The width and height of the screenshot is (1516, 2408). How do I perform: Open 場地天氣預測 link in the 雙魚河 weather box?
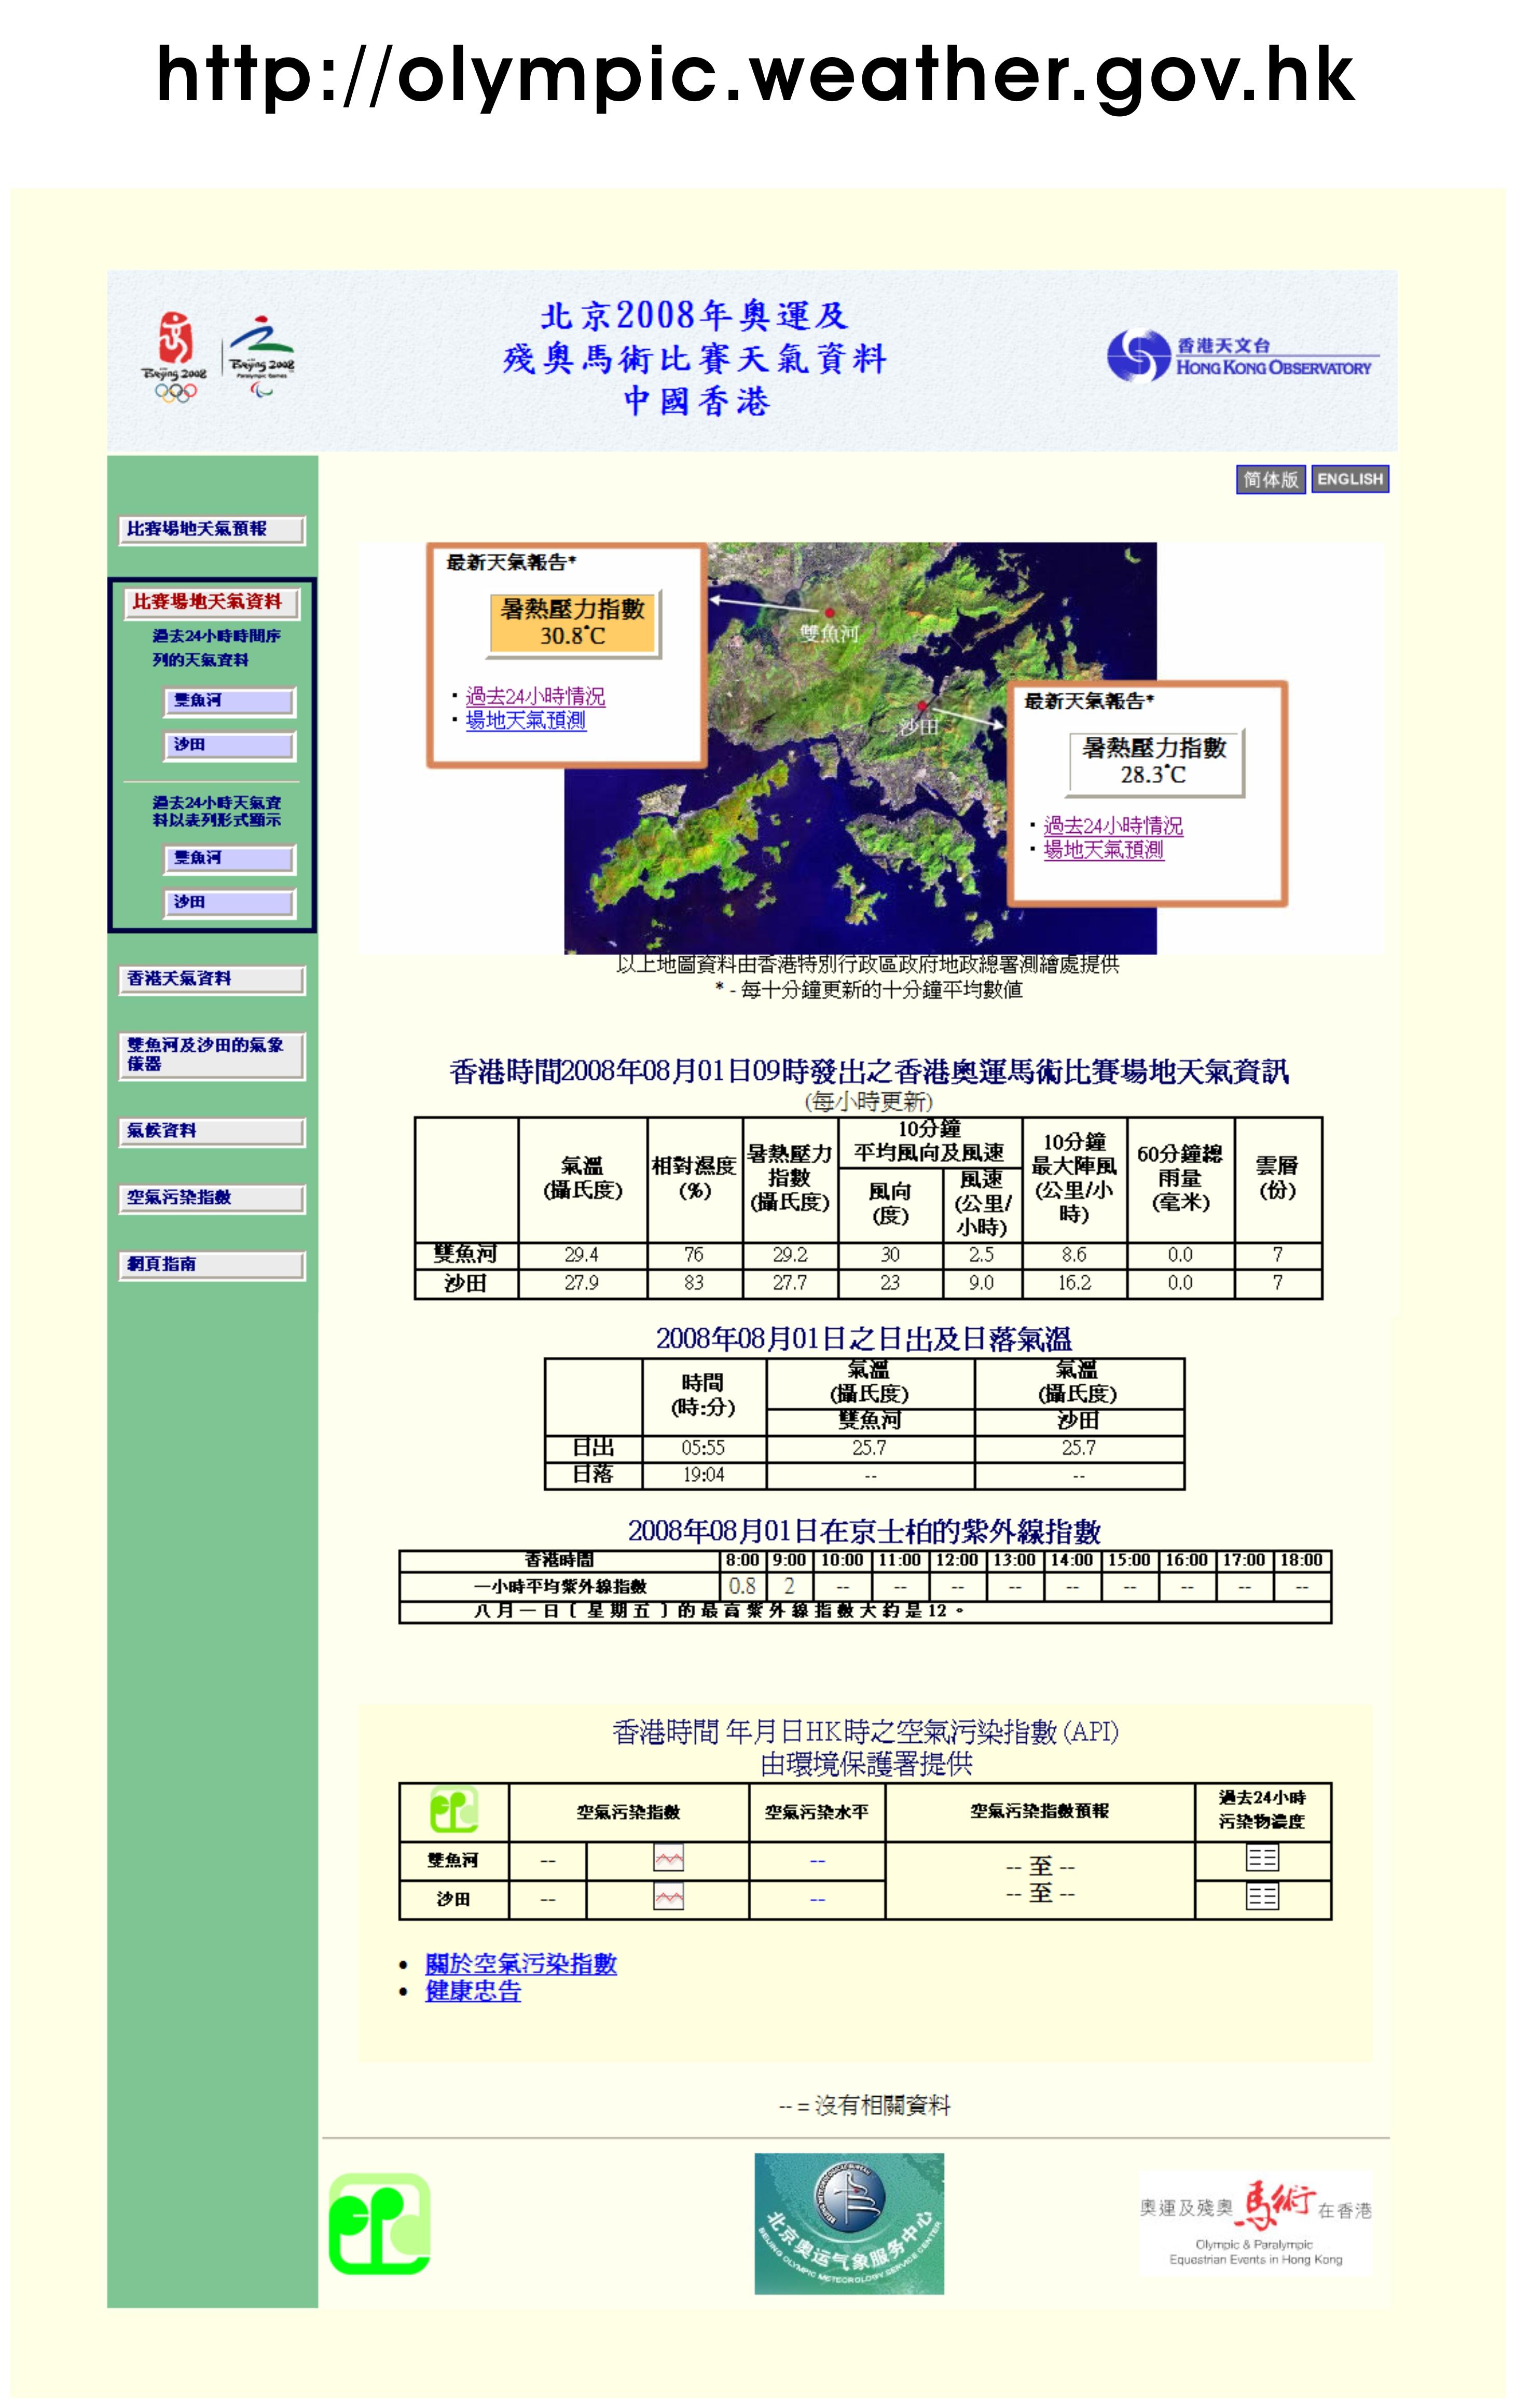tap(526, 720)
